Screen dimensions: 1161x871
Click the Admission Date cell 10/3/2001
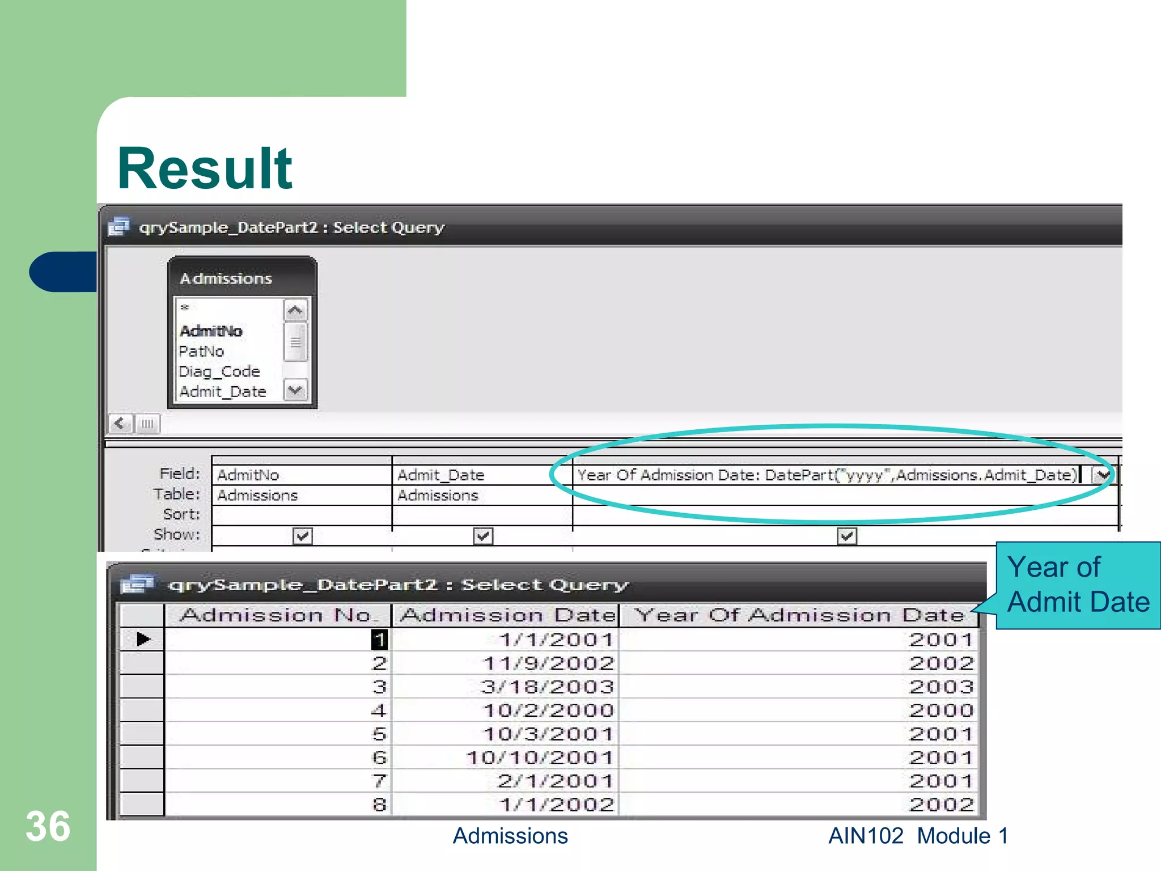click(x=506, y=734)
